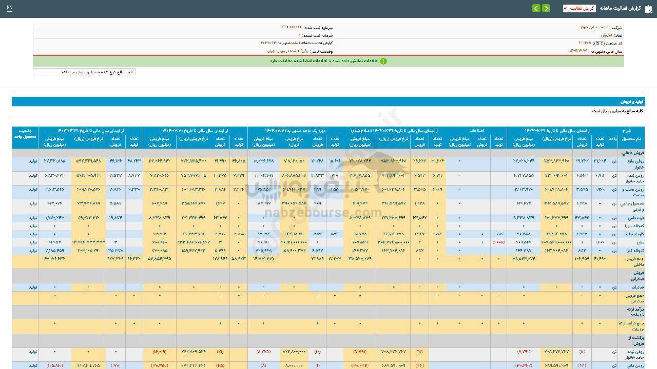Switch language with the EN link
The image size is (657, 369).
[10, 8]
